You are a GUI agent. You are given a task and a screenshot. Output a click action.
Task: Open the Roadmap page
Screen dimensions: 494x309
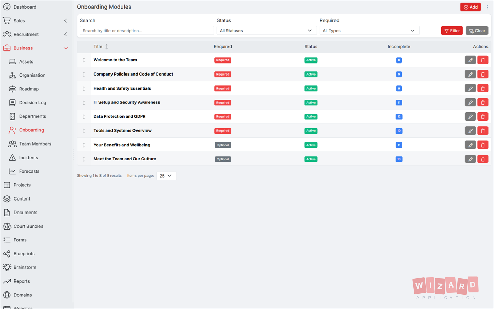pyautogui.click(x=29, y=89)
